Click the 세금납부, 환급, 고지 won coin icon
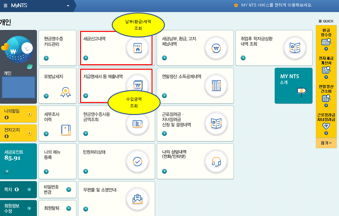This screenshot has height=216, width=339. tap(216, 48)
